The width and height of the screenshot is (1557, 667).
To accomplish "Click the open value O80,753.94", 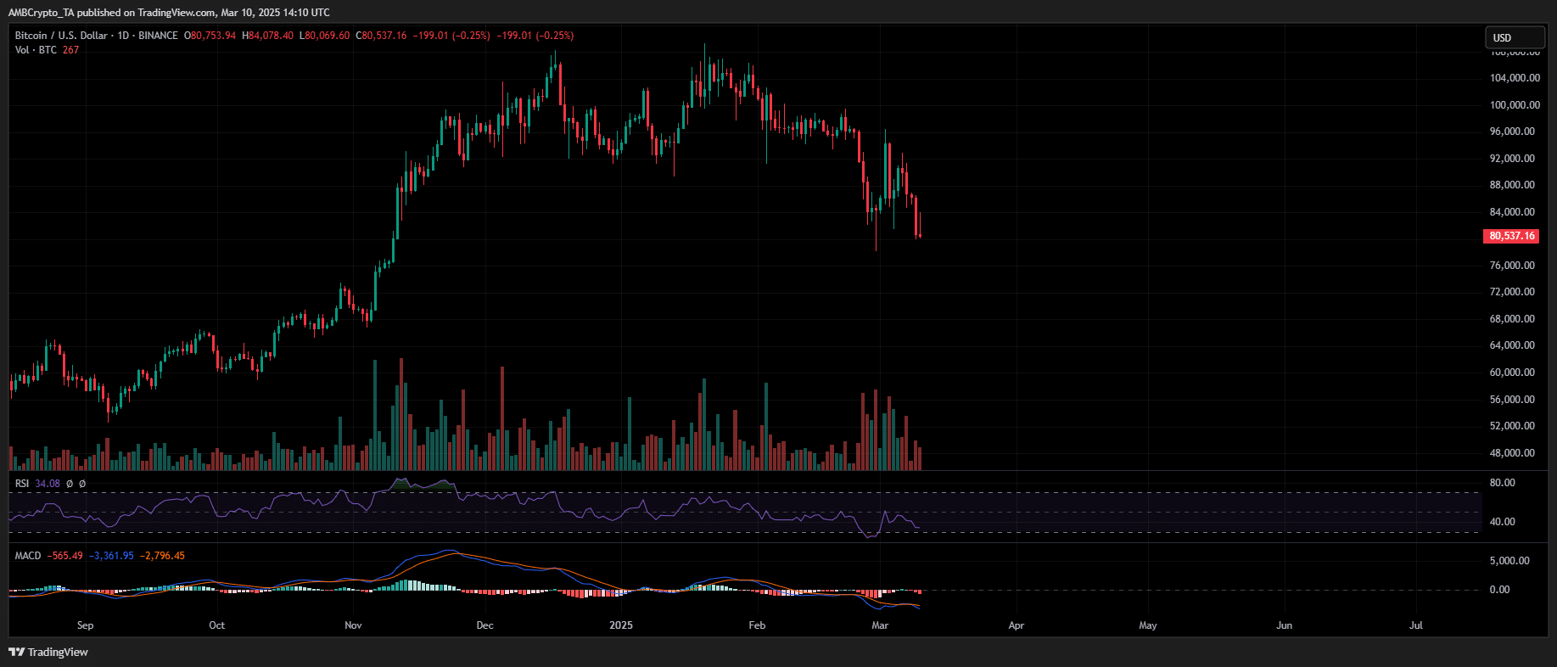I will 210,36.
